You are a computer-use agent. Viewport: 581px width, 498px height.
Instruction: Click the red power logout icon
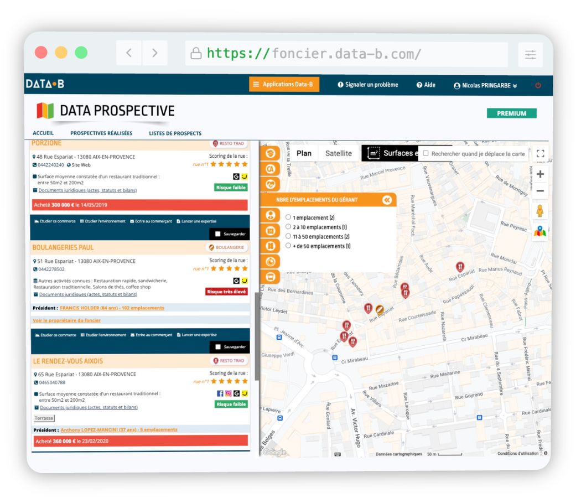[x=538, y=85]
